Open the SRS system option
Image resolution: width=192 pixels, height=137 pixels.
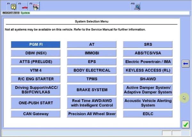click(148, 44)
